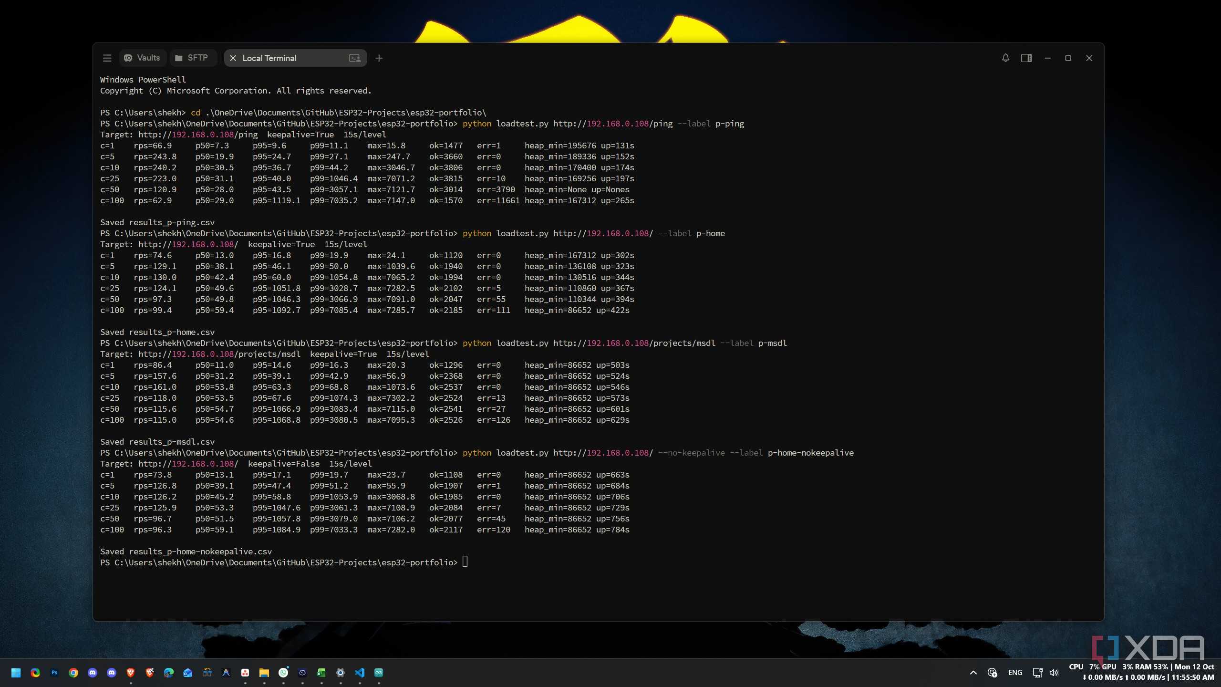Add a new tab with plus button
The width and height of the screenshot is (1221, 687).
(379, 58)
